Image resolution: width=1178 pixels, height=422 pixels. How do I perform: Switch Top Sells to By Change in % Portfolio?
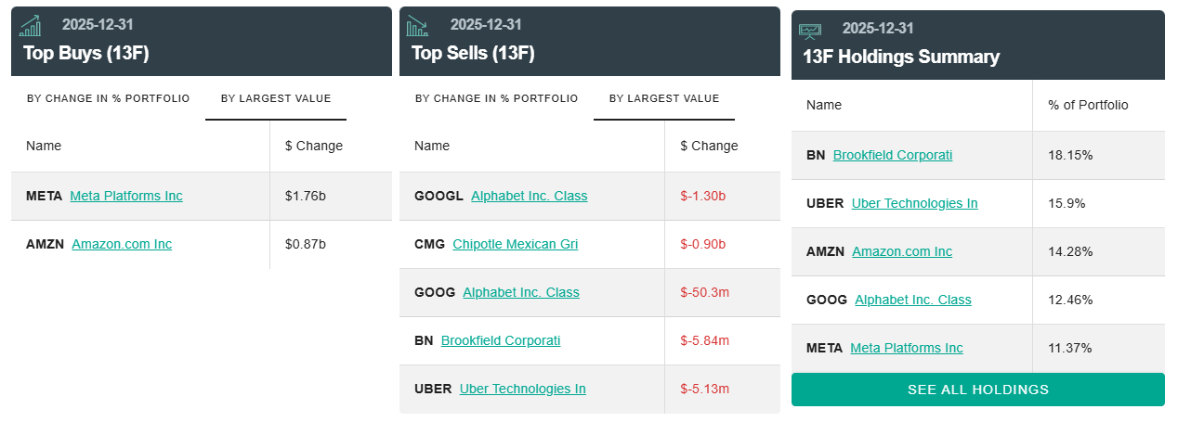point(496,98)
